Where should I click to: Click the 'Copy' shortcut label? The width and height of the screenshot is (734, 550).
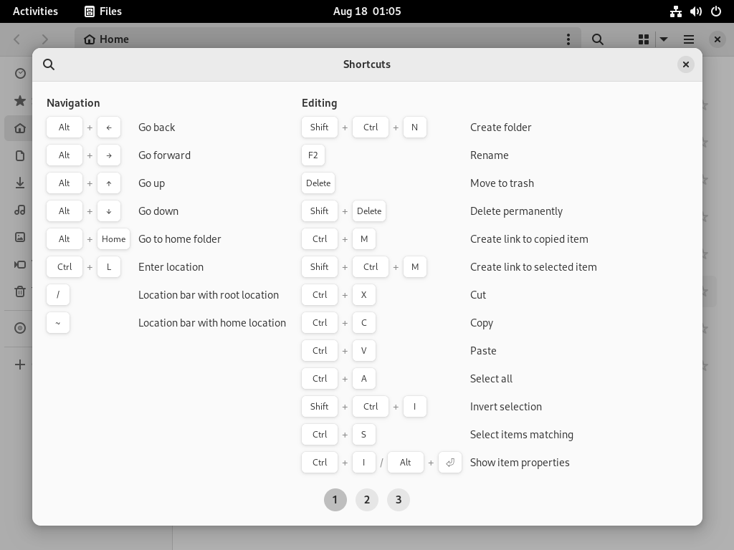tap(482, 323)
